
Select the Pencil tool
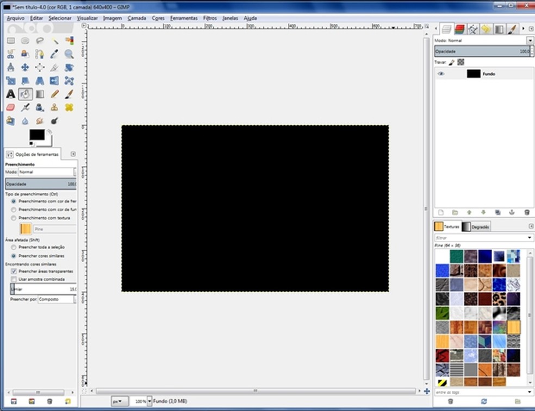[54, 94]
